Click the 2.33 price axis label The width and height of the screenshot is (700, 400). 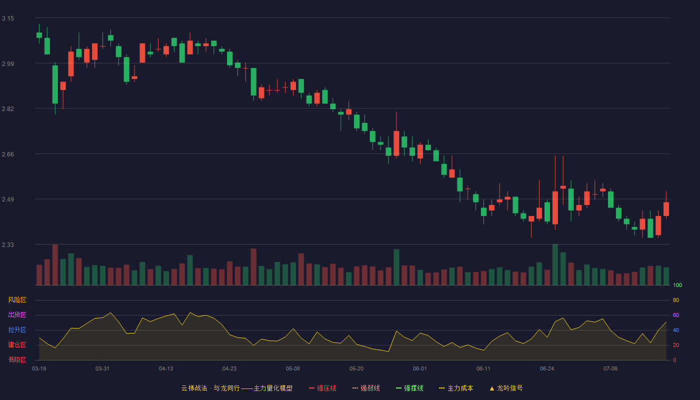tap(8, 245)
